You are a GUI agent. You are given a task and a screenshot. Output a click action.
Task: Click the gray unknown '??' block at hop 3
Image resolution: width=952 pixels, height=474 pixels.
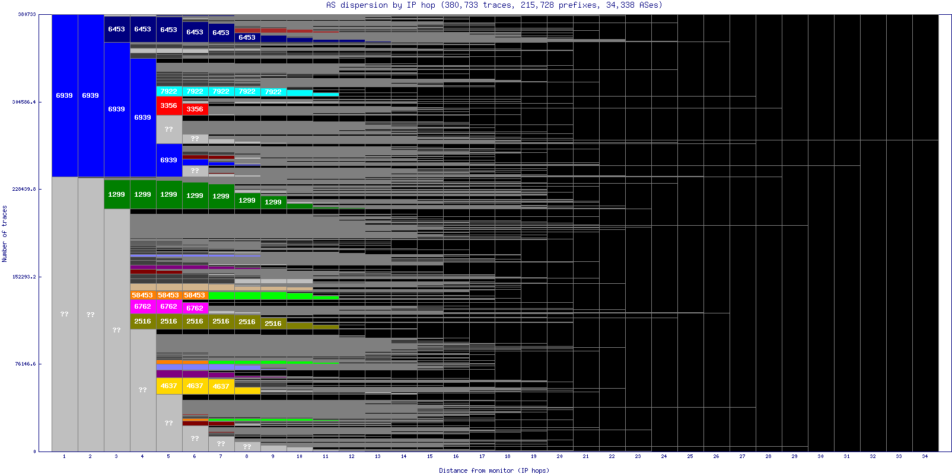pyautogui.click(x=117, y=330)
